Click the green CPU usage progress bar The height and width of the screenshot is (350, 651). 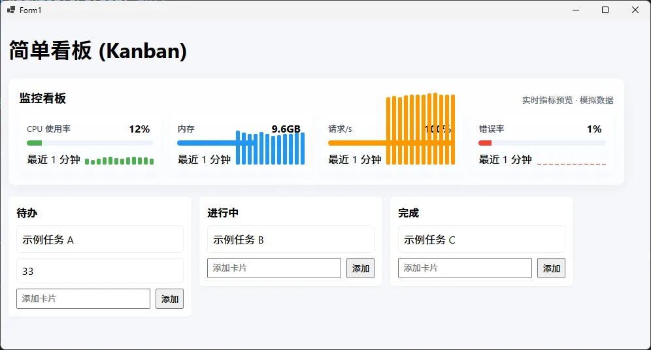coord(90,143)
